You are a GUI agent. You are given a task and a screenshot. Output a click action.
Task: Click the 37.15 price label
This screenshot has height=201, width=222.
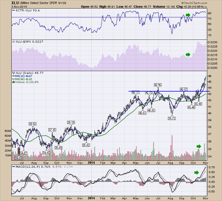click(x=52, y=130)
